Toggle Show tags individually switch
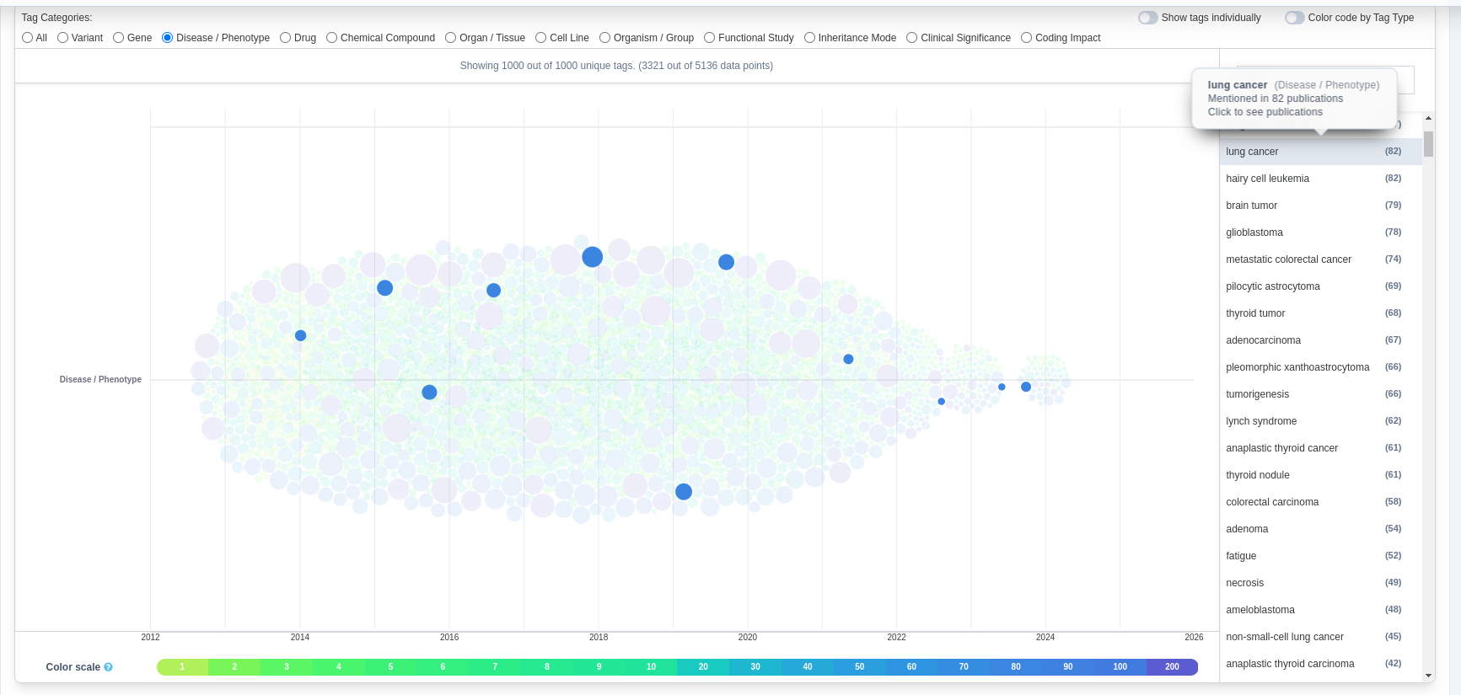The image size is (1461, 695). pyautogui.click(x=1147, y=18)
